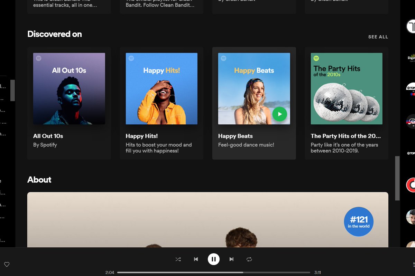Open The Party Hits of the 2010s cover
Image resolution: width=415 pixels, height=276 pixels.
[347, 88]
